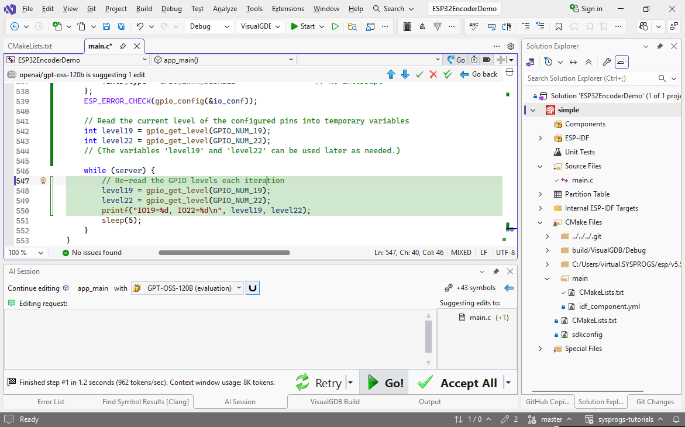Open the Extensions menu

[x=288, y=9]
